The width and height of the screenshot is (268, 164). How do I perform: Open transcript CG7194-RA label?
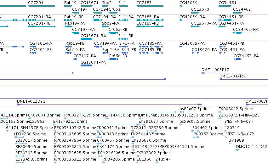pyautogui.click(x=105, y=17)
